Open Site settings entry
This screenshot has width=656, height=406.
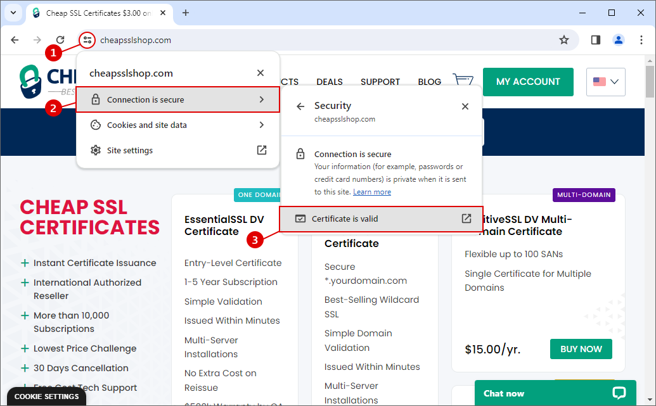click(178, 150)
